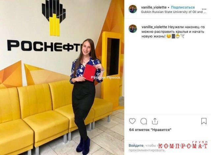Open the three-dot post options menu
211x155 pixels.
point(204,9)
